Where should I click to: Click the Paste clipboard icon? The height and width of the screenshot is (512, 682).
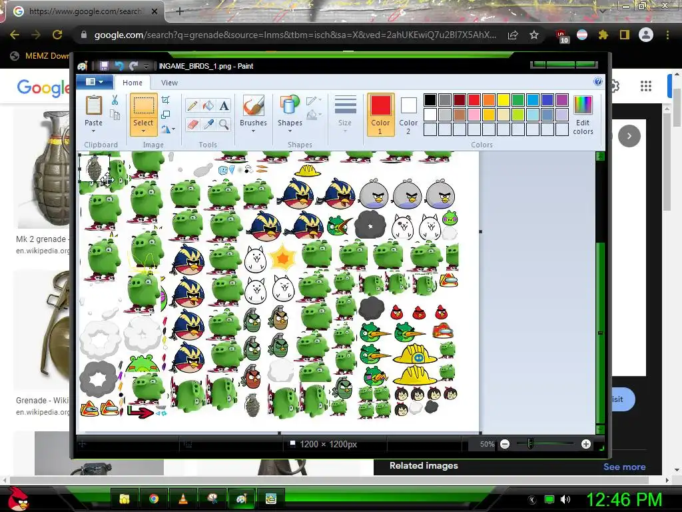[x=93, y=106]
